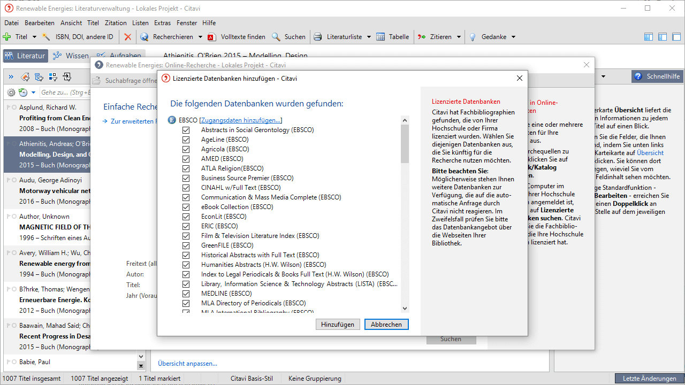The height and width of the screenshot is (385, 685).
Task: Open the Extras menu
Action: click(x=162, y=23)
